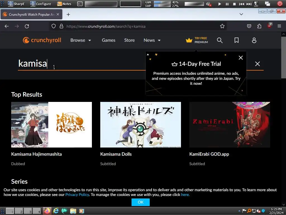Image resolution: width=286 pixels, height=215 pixels.
Task: Open the Save to Pocket icon
Action: tap(249, 26)
